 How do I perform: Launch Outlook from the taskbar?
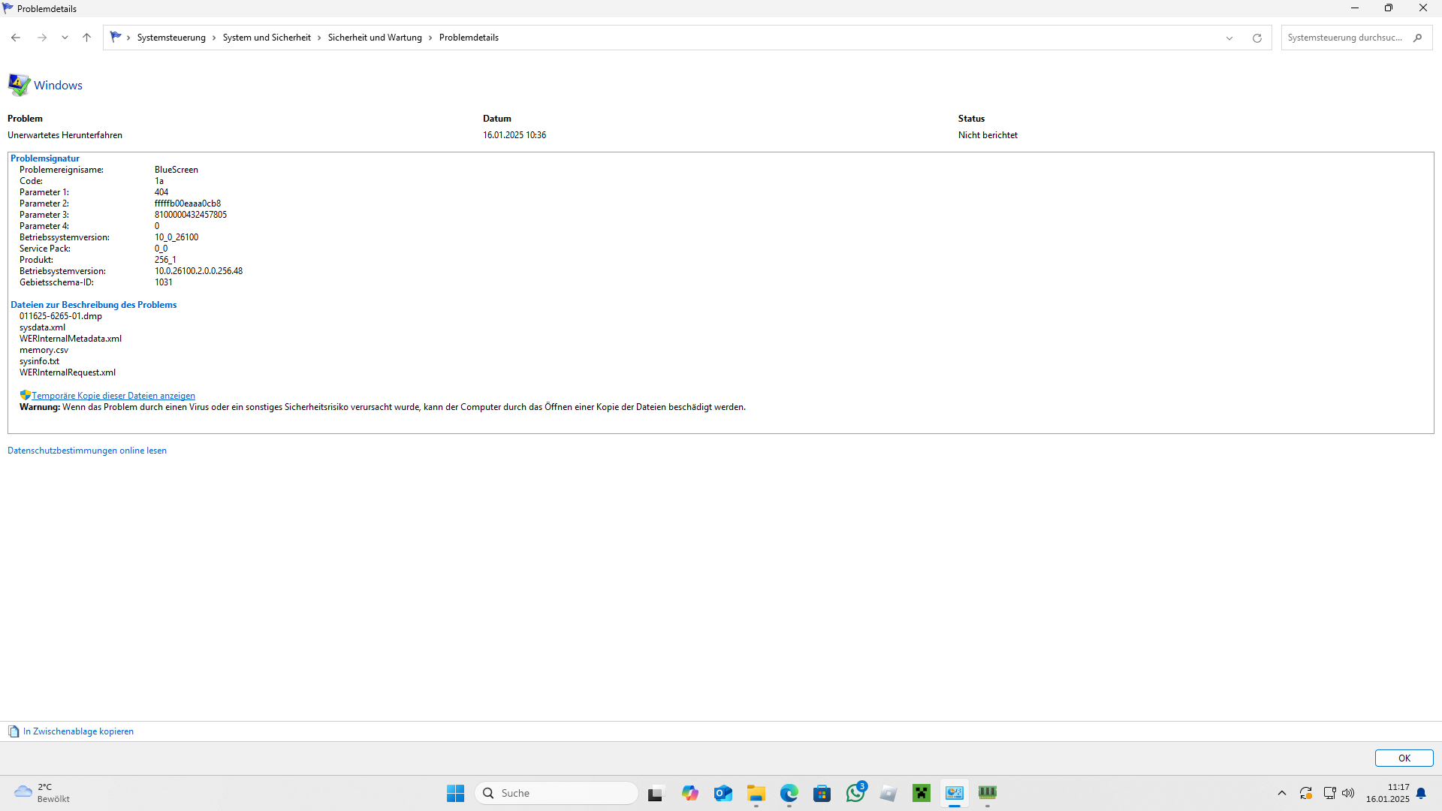[x=723, y=793]
